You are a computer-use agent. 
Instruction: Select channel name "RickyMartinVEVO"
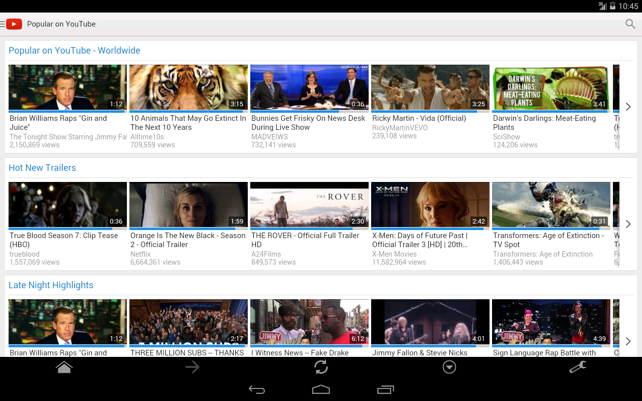pos(400,128)
